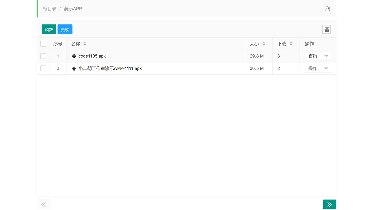373x210 pixels.
Task: Sort by 下载 column arrows
Action: [x=291, y=44]
